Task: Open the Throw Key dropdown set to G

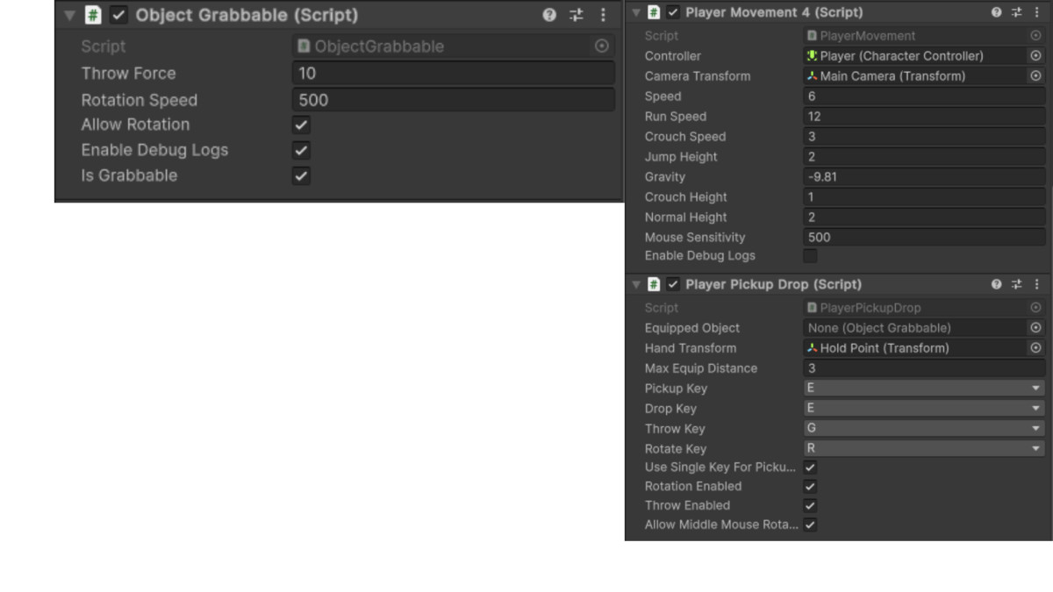Action: 924,428
